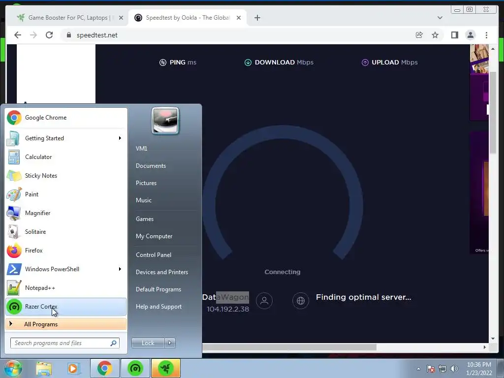Image resolution: width=504 pixels, height=378 pixels.
Task: Select the Speedtest by Ookla tab
Action: point(188,18)
